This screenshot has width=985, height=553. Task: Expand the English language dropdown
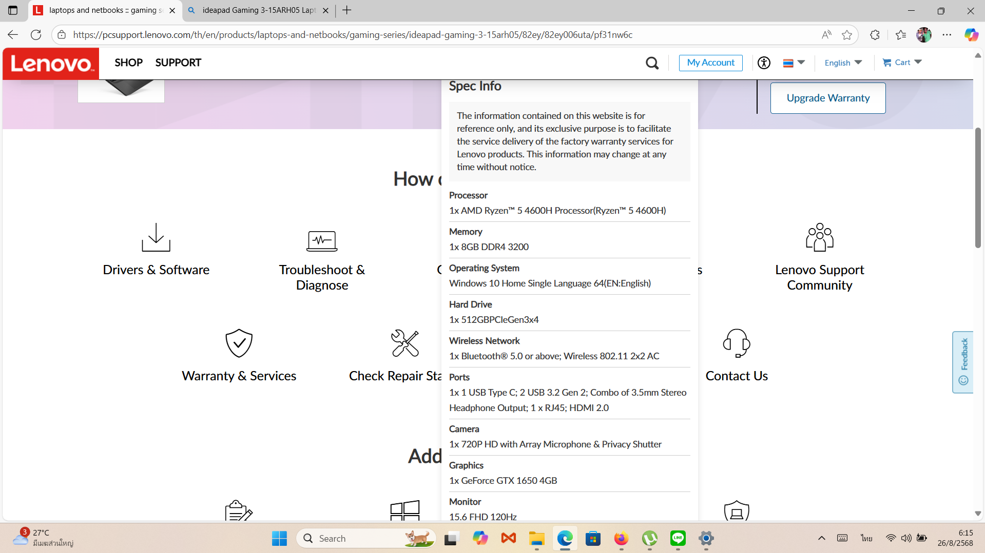tap(843, 63)
